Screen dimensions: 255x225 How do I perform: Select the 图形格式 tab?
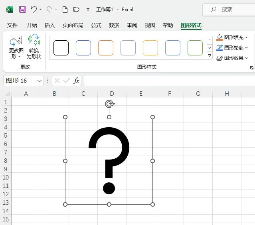(x=191, y=25)
